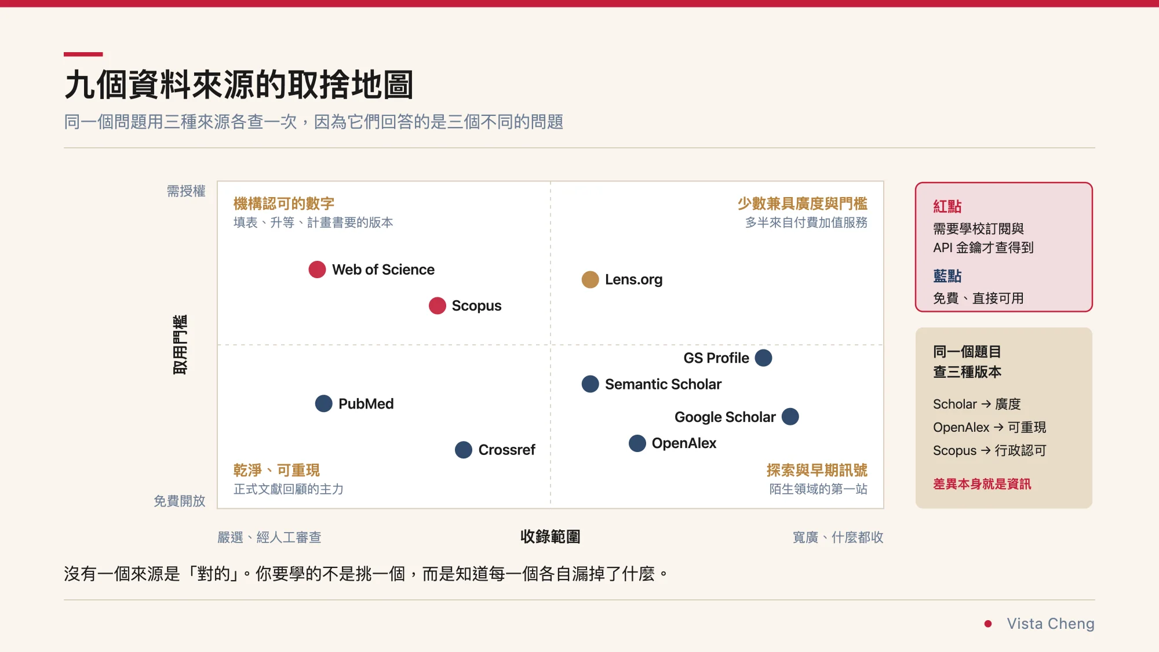Image resolution: width=1159 pixels, height=652 pixels.
Task: Select the OpenAlex label in the chart
Action: click(x=684, y=443)
